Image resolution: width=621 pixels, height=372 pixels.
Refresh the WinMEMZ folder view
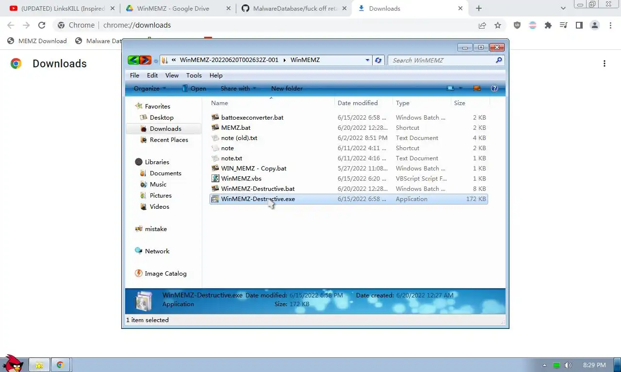coord(378,60)
